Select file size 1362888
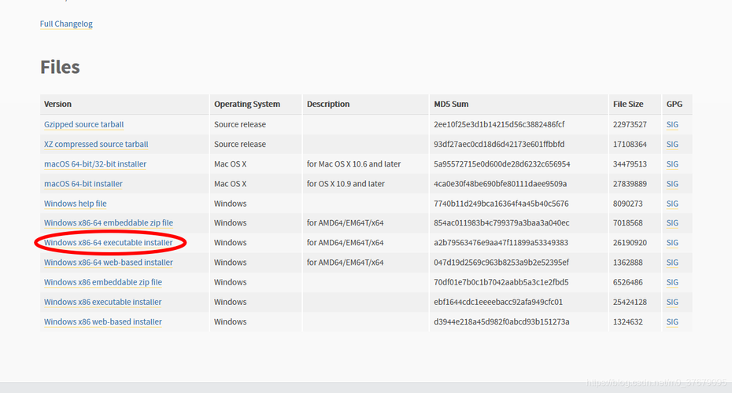The height and width of the screenshot is (393, 732). point(628,263)
